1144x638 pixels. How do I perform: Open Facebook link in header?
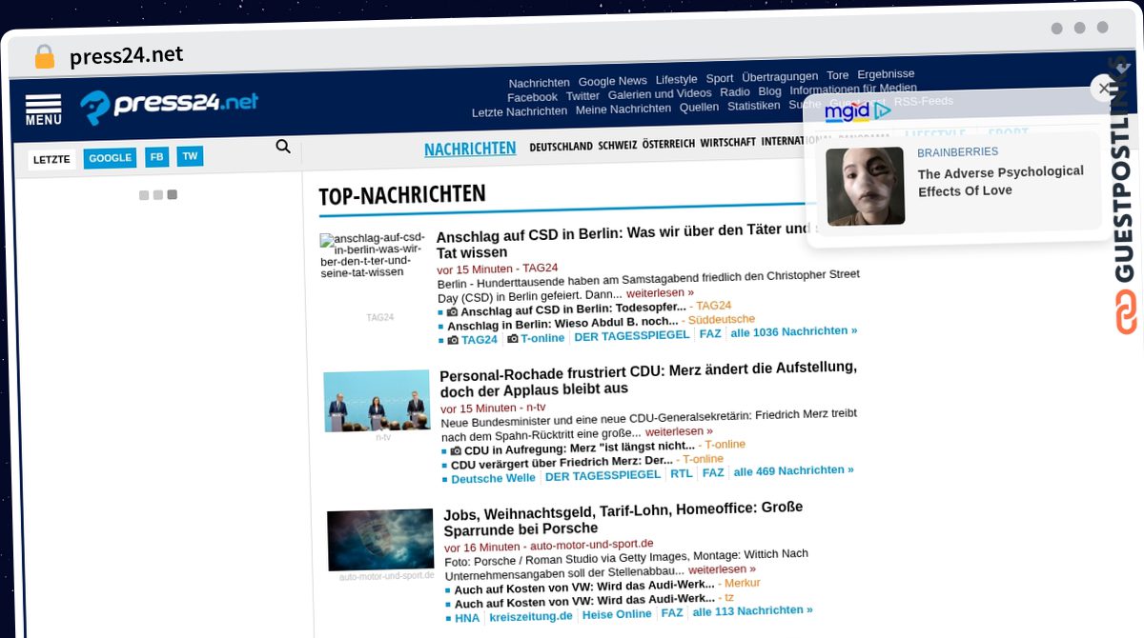pos(532,97)
